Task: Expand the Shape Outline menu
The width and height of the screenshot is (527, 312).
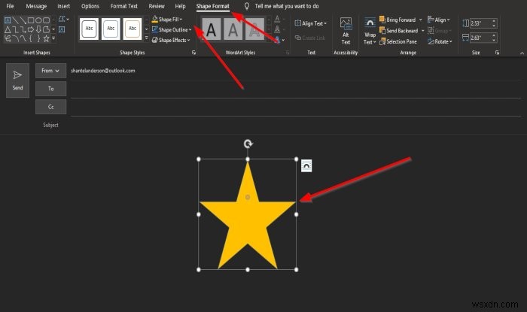Action: point(172,29)
